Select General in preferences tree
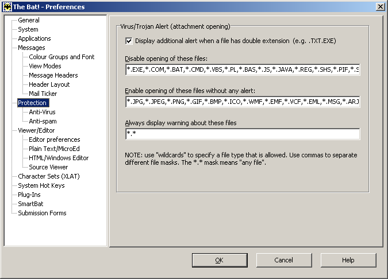The width and height of the screenshot is (388, 279). point(29,20)
